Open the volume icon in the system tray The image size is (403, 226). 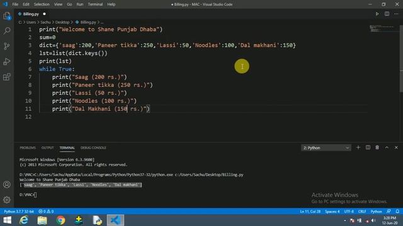(373, 220)
